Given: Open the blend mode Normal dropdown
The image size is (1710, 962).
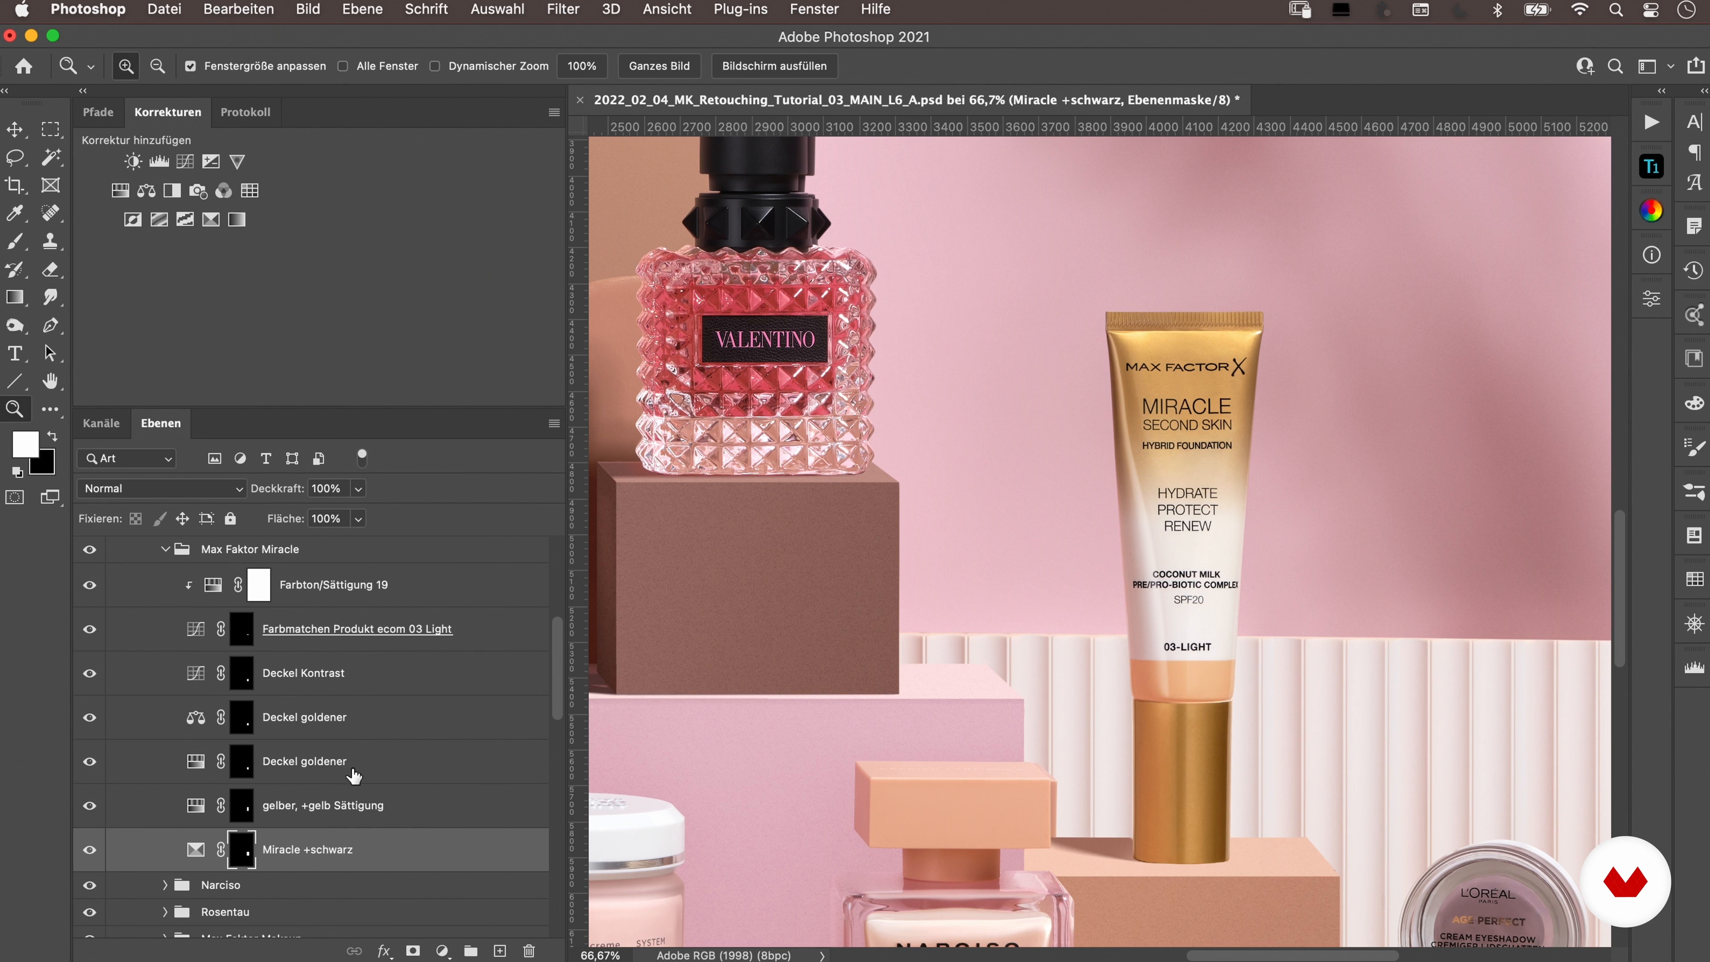Looking at the screenshot, I should click(161, 489).
